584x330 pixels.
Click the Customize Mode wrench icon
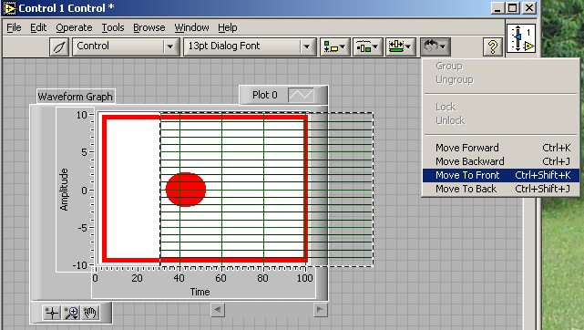point(59,46)
